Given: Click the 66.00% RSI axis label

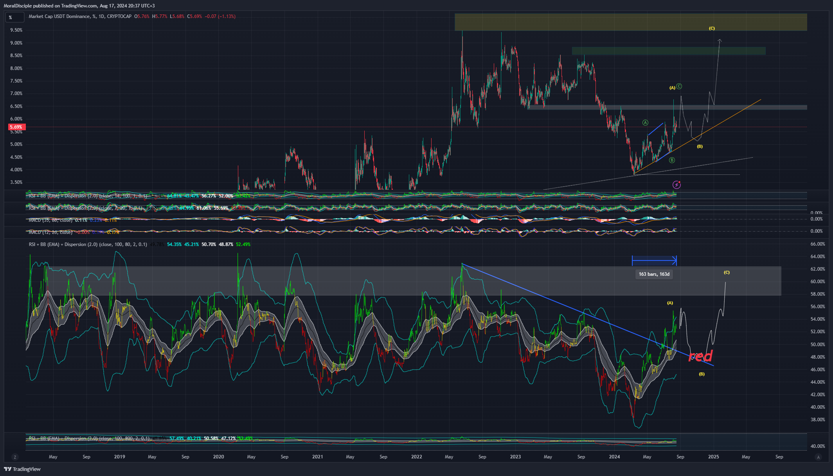Looking at the screenshot, I should (818, 244).
